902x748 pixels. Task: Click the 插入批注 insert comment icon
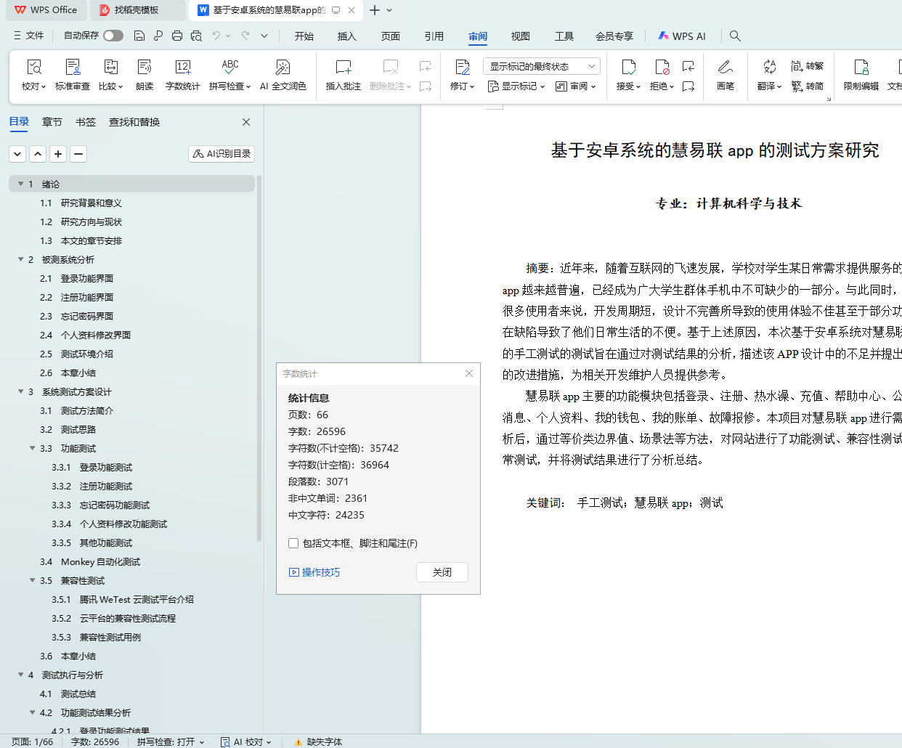tap(343, 68)
